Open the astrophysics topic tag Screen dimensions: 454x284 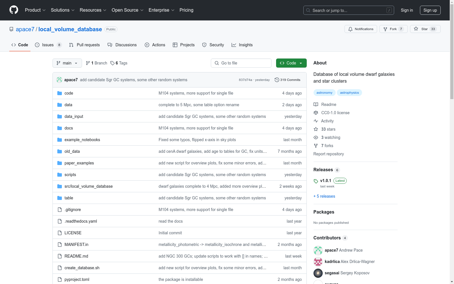(349, 93)
